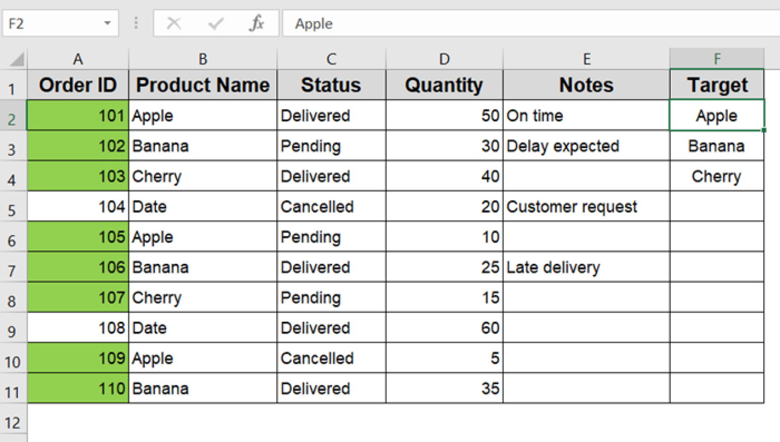The width and height of the screenshot is (780, 442).
Task: Click inside the Name Box showing F2
Action: tap(51, 23)
